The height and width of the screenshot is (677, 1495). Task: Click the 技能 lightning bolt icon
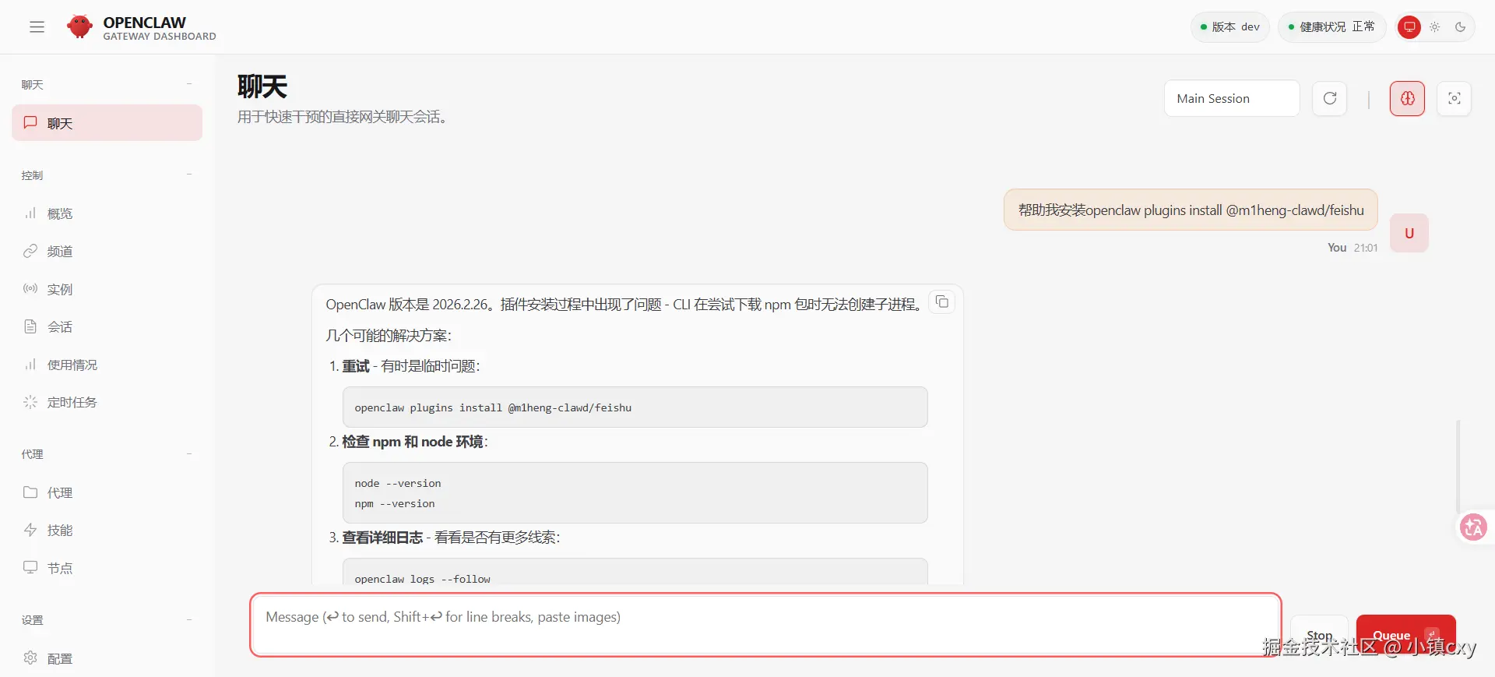pyautogui.click(x=30, y=530)
